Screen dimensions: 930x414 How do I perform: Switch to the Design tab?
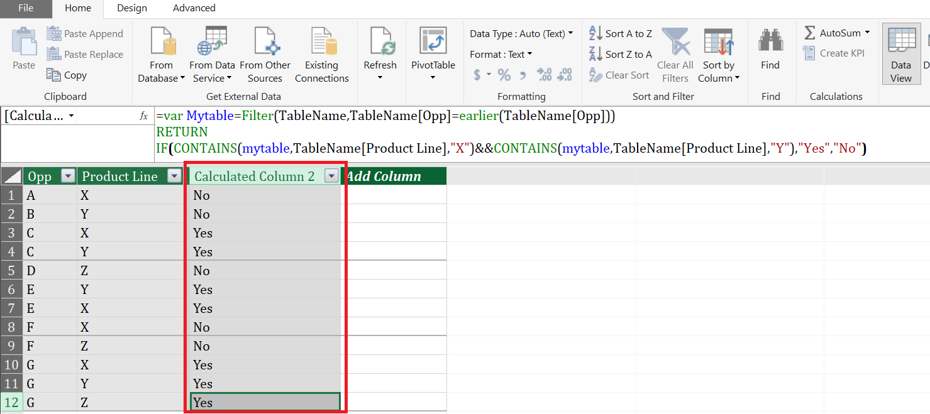coord(132,8)
